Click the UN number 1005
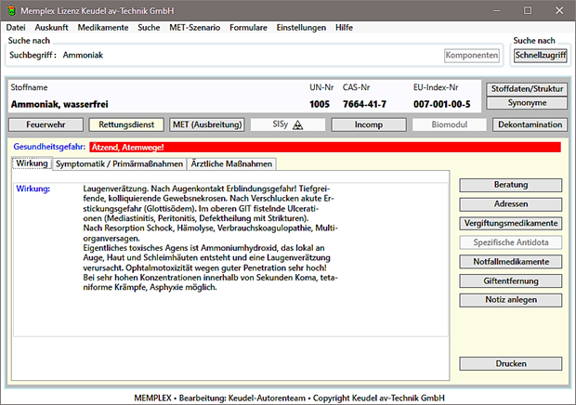The width and height of the screenshot is (576, 405). (320, 104)
